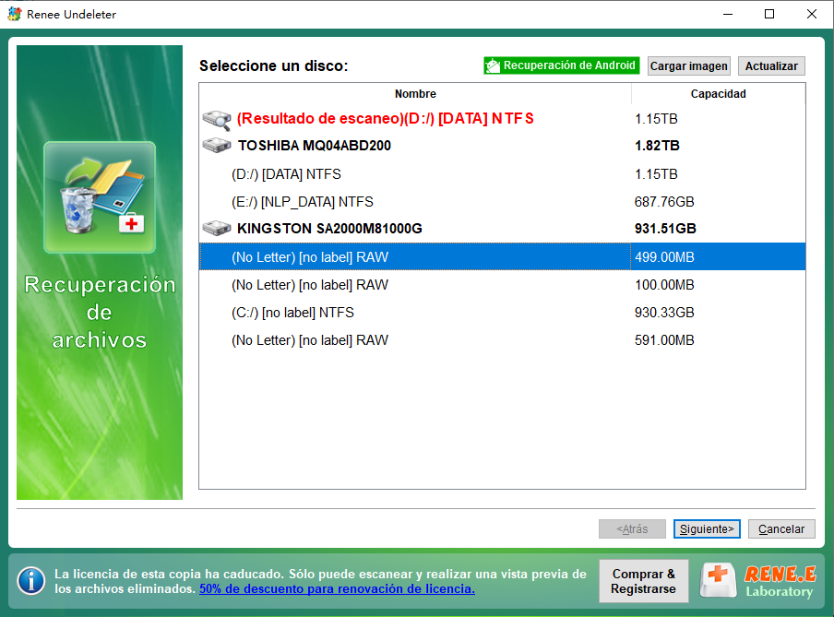Select the 100.00MB RAW partition row
834x617 pixels.
coord(502,285)
